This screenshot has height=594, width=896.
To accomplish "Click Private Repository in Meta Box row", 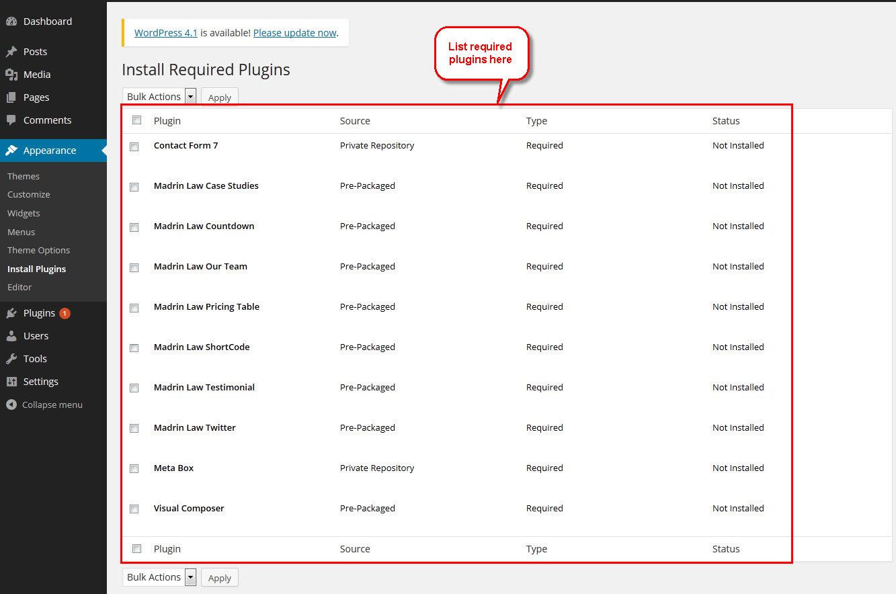I will tap(377, 468).
